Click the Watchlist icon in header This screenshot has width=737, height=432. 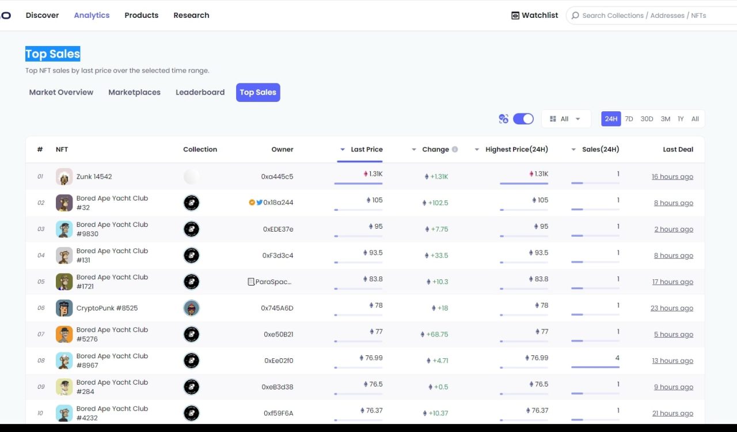point(515,16)
